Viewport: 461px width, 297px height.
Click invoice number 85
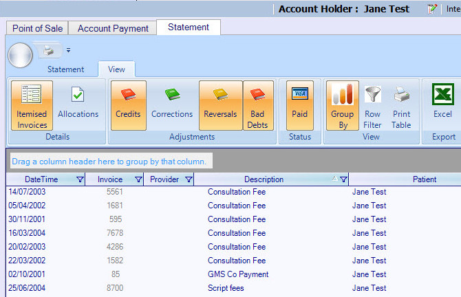[x=116, y=274]
